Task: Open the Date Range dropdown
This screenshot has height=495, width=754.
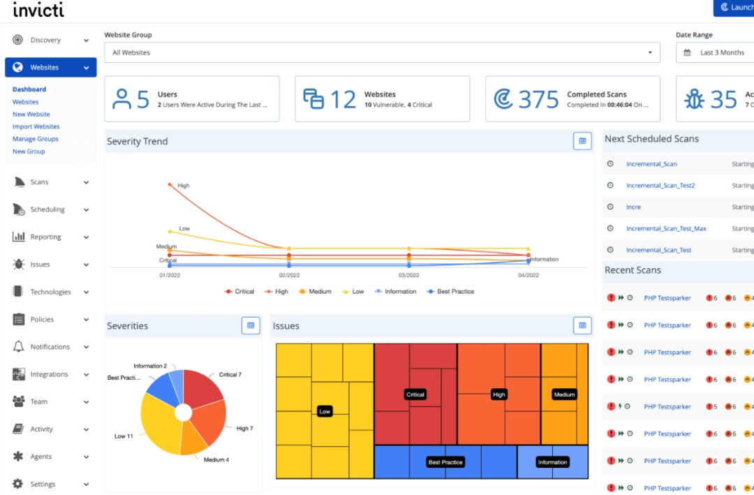Action: (x=716, y=52)
